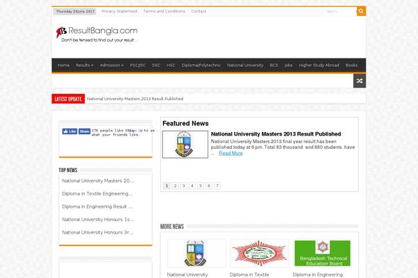This screenshot has width=418, height=278.
Task: Open the featured National University Masters headline
Action: [276, 134]
